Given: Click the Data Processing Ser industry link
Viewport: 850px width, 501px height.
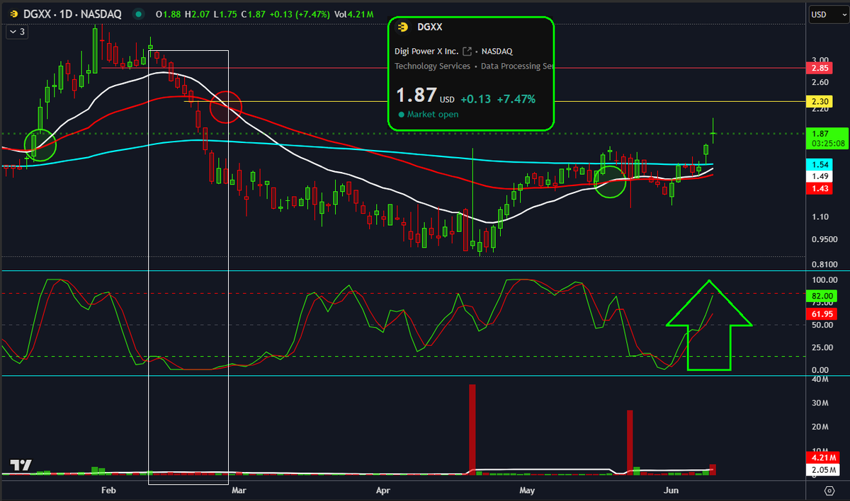Looking at the screenshot, I should (x=516, y=66).
